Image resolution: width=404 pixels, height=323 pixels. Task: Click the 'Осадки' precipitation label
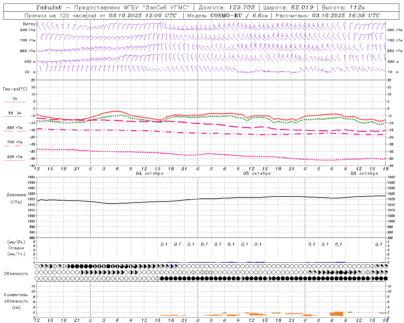16,248
